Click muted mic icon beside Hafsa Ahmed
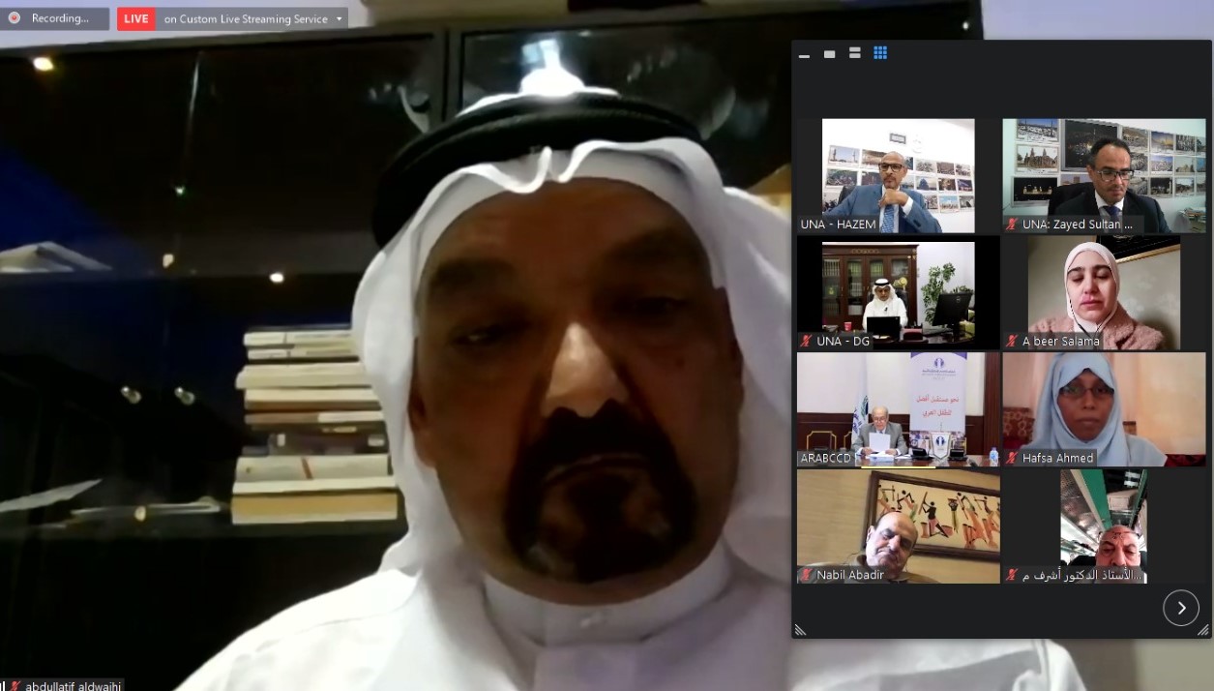The height and width of the screenshot is (691, 1214). point(1012,458)
